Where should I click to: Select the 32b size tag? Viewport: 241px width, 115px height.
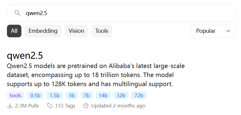click(x=121, y=95)
